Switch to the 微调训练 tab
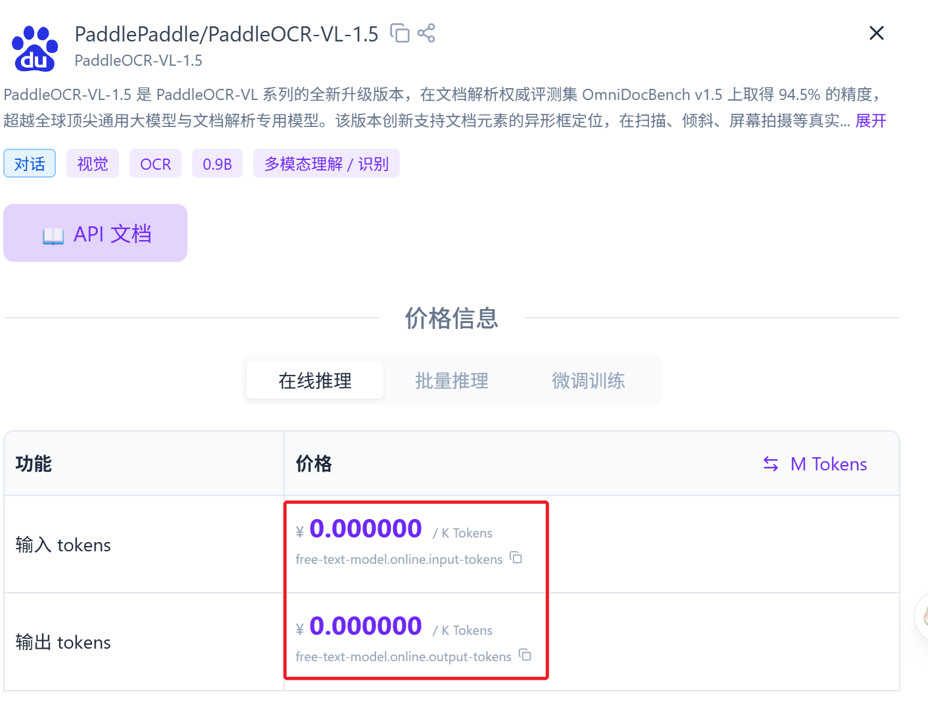The width and height of the screenshot is (928, 723). [x=589, y=380]
